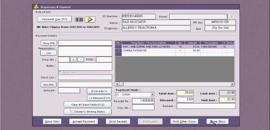270x130 pixels.
Task: Click the Notes column header
Action: (230, 43)
